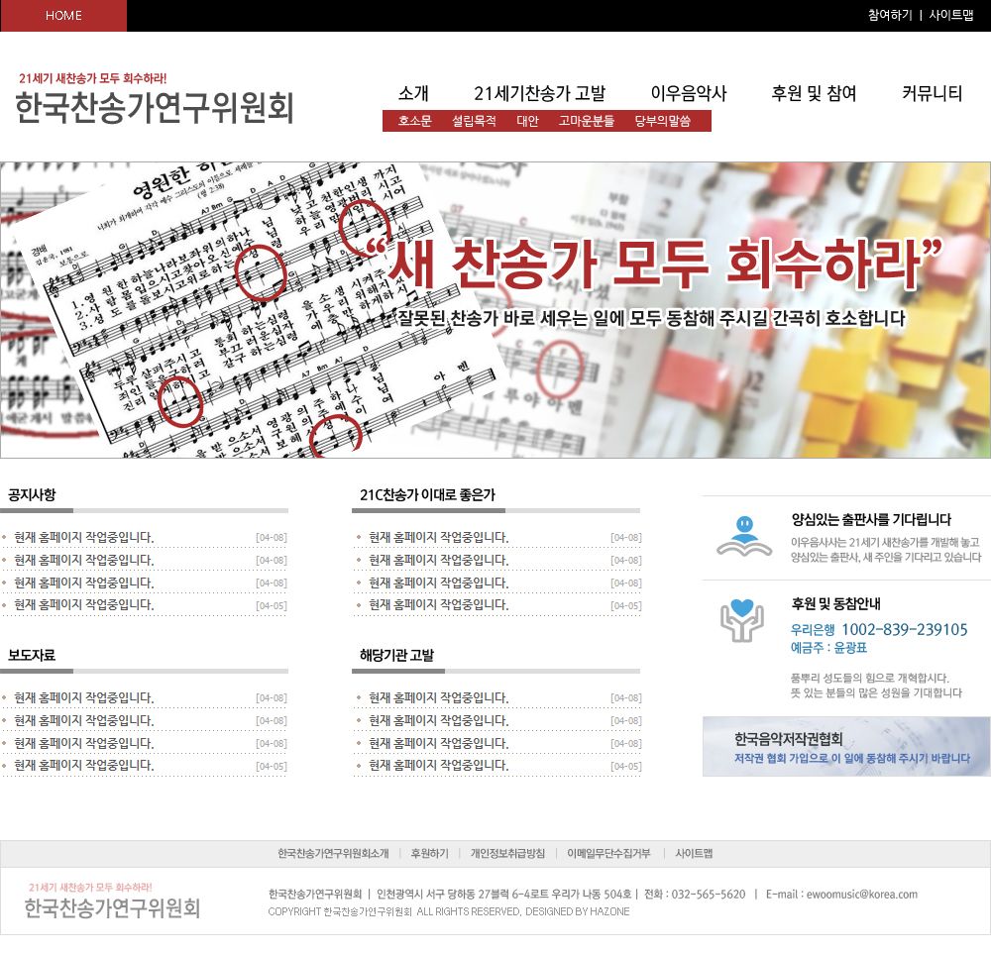Click the 사이트맵 link at top right
The height and width of the screenshot is (954, 991).
[950, 16]
